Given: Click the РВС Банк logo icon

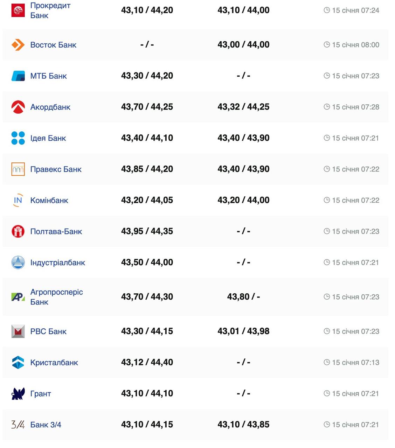Looking at the screenshot, I should point(18,331).
